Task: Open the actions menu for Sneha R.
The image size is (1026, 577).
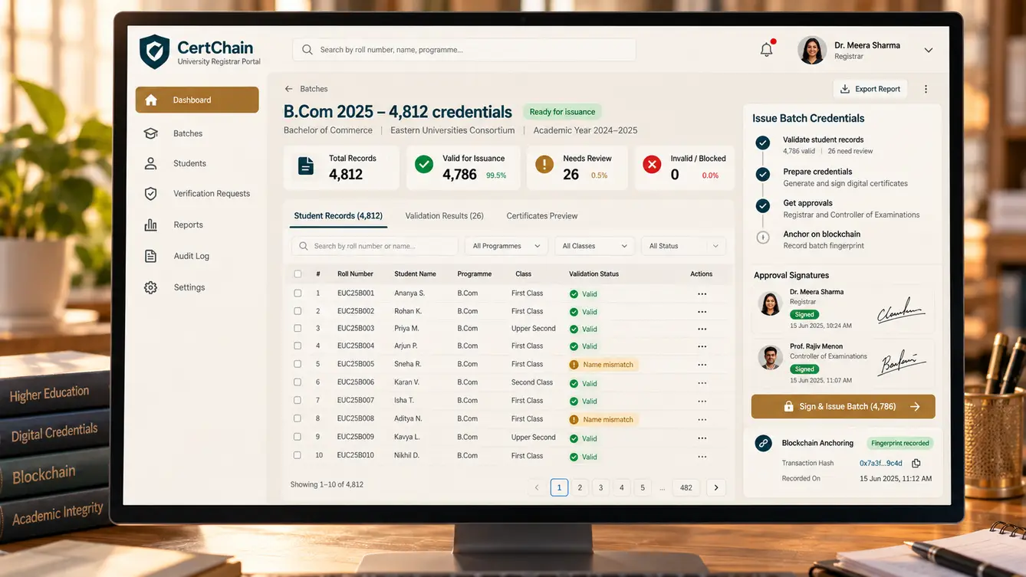Action: 702,365
